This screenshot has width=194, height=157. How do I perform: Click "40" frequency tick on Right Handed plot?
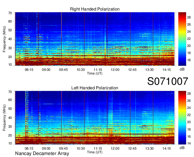(10, 39)
